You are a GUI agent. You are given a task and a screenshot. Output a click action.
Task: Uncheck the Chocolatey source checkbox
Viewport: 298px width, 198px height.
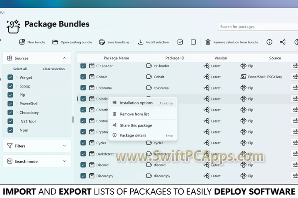pyautogui.click(x=10, y=112)
